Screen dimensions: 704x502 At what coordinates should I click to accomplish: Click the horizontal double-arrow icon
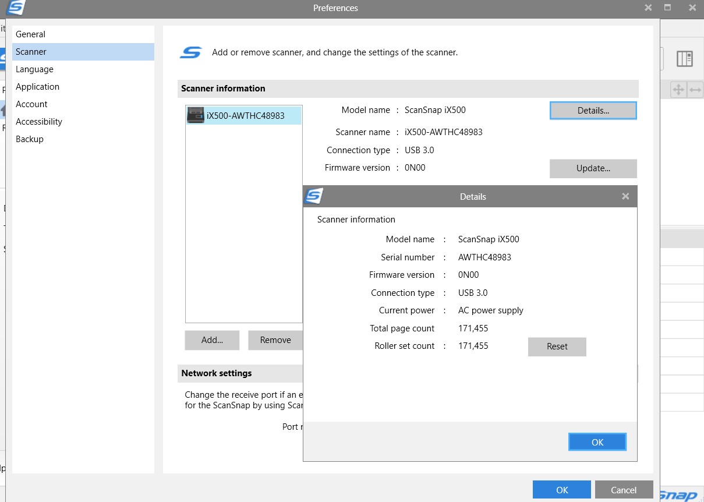[695, 90]
